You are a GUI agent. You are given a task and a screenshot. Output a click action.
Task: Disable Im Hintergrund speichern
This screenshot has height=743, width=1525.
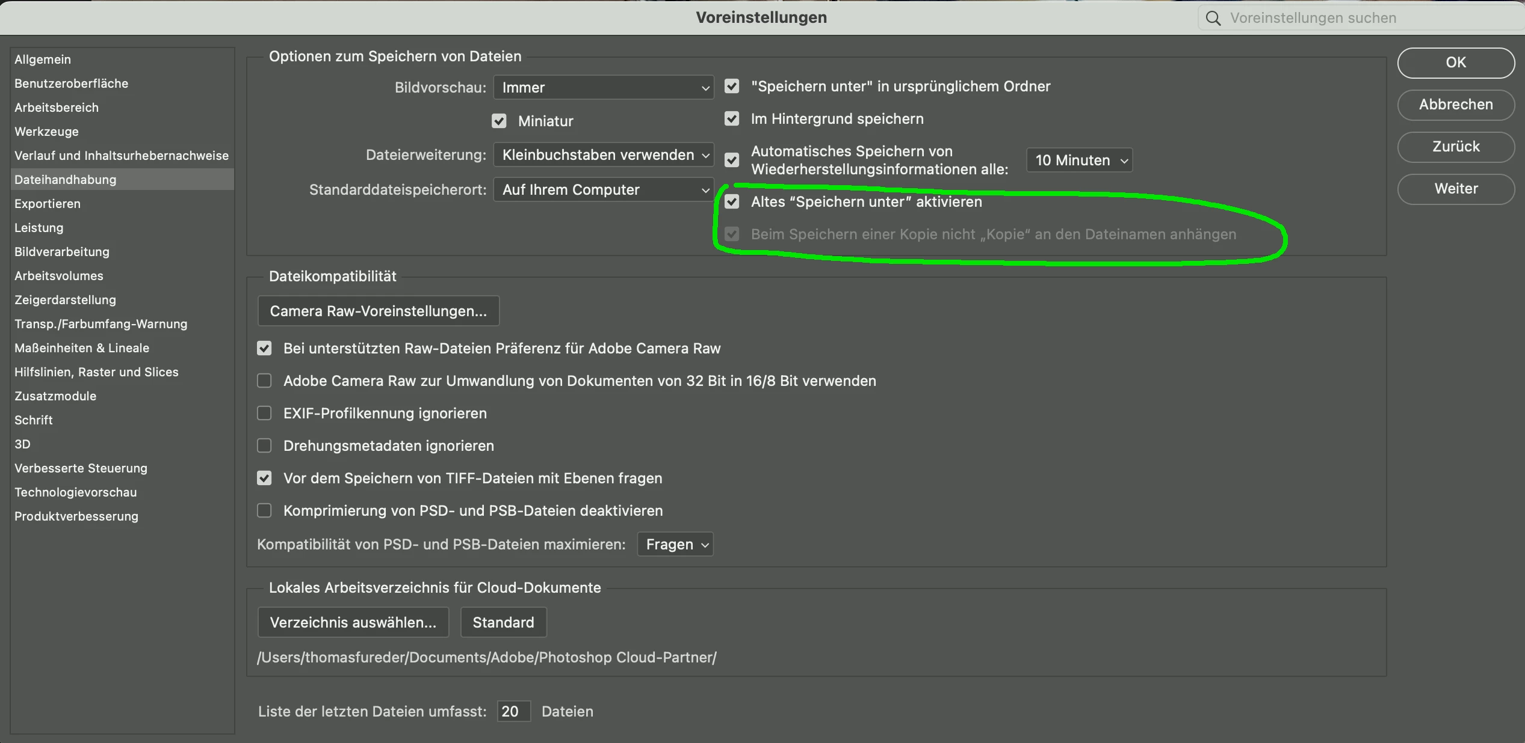pyautogui.click(x=732, y=119)
